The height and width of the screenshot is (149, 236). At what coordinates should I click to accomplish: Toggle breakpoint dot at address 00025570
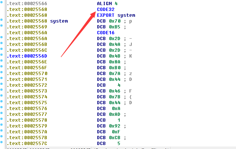(x=2, y=73)
